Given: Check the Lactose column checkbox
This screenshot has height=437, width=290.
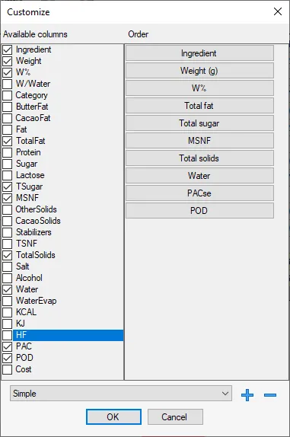Looking at the screenshot, I should (8, 175).
